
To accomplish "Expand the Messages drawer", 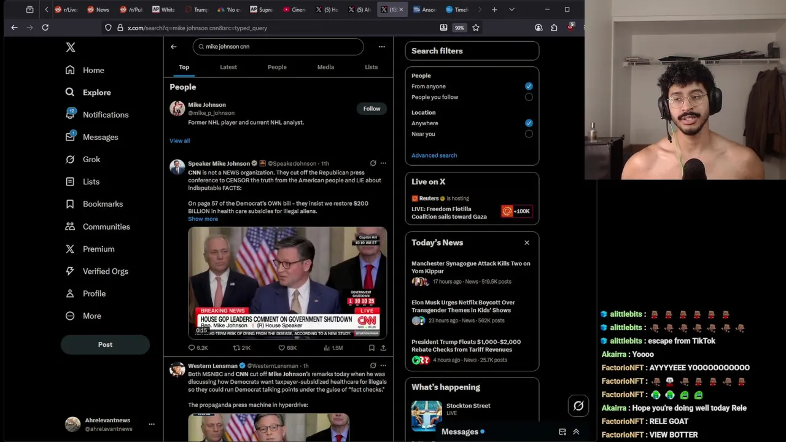I will (576, 432).
